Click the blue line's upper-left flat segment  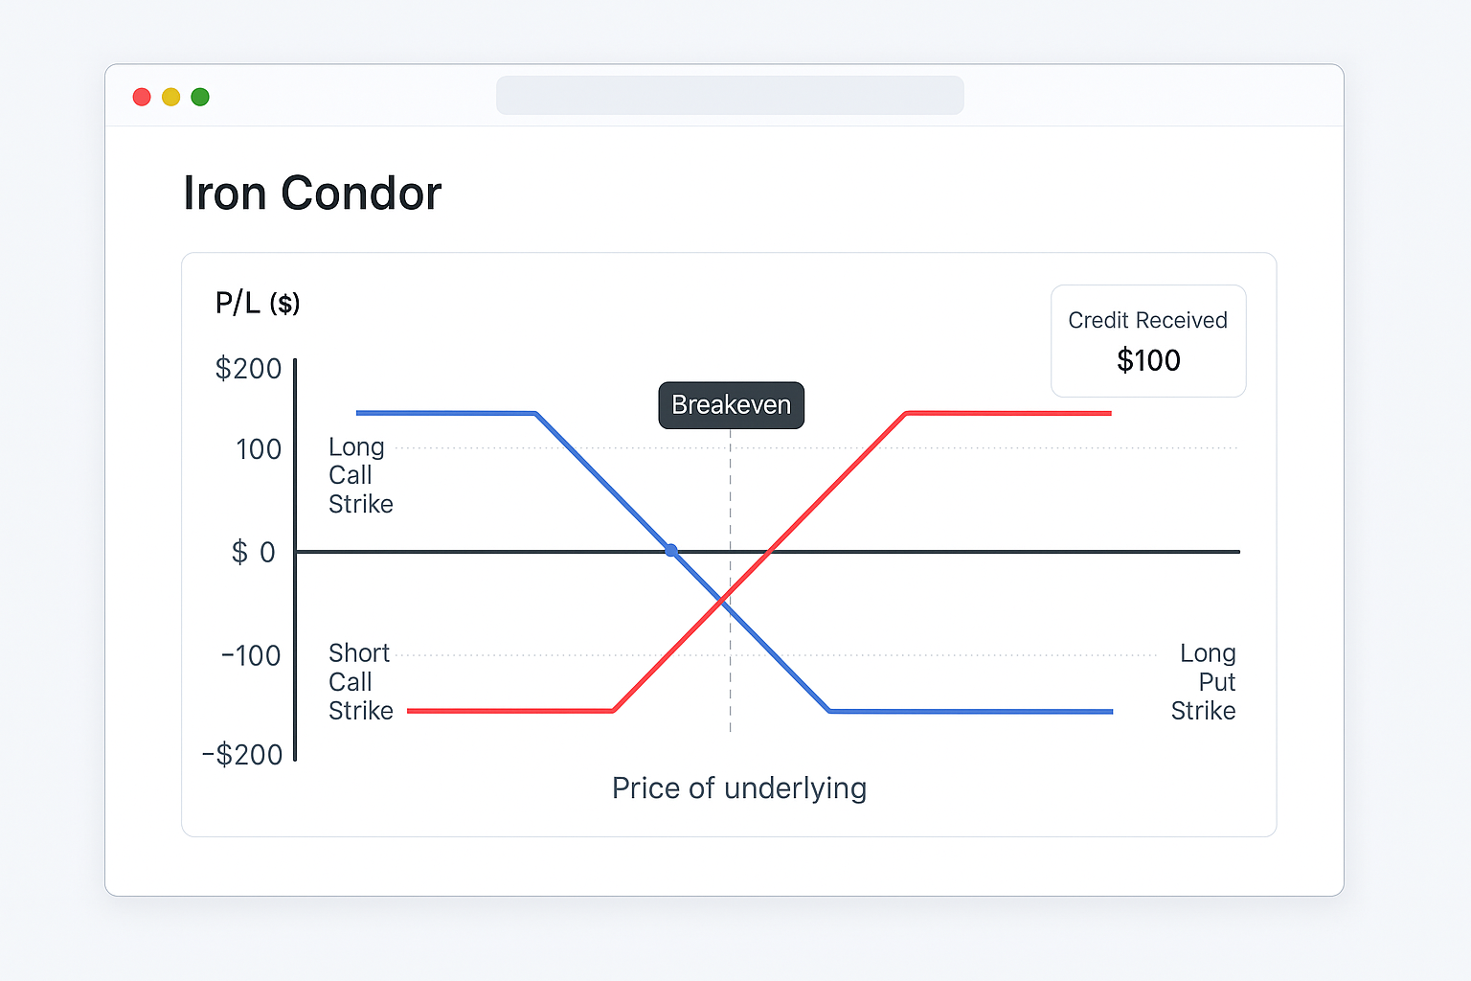pyautogui.click(x=446, y=413)
